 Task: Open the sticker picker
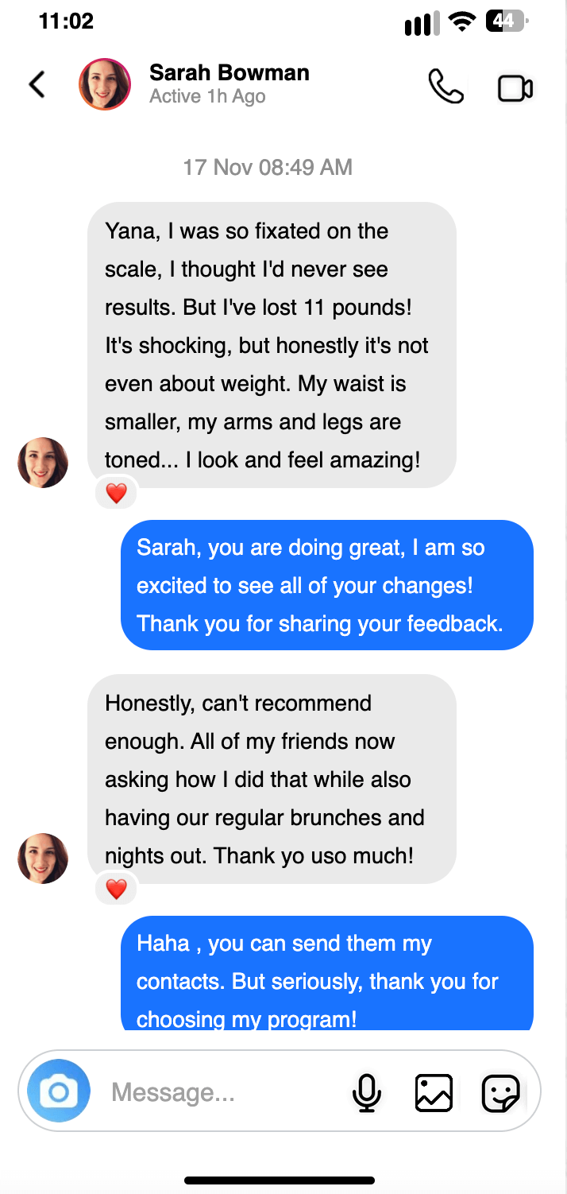[500, 1092]
